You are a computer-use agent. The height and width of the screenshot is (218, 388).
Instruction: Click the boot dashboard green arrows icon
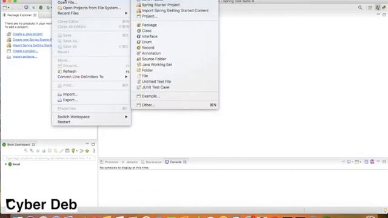tap(87, 151)
